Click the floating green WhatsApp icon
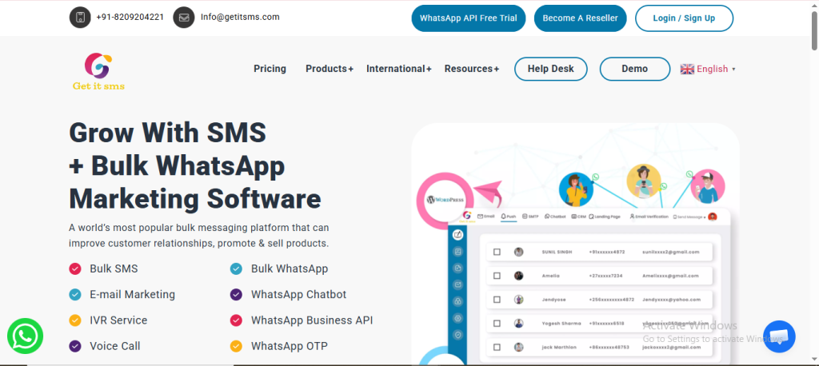The height and width of the screenshot is (366, 819). tap(26, 337)
